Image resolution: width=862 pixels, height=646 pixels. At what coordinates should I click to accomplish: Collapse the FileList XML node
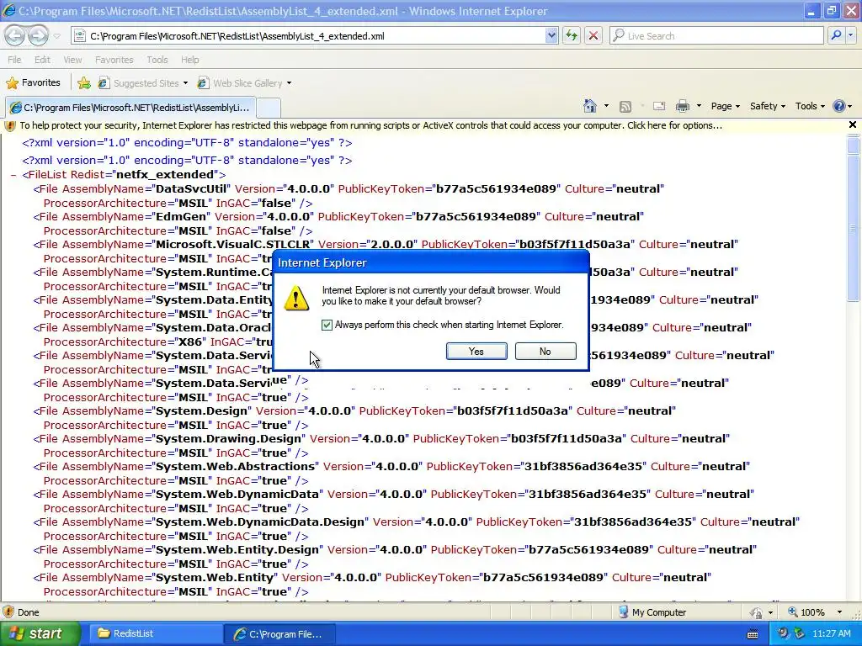(13, 175)
